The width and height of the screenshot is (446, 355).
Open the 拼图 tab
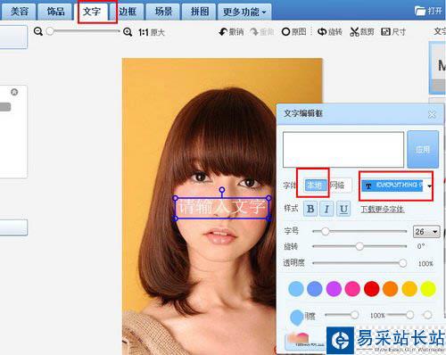(199, 12)
